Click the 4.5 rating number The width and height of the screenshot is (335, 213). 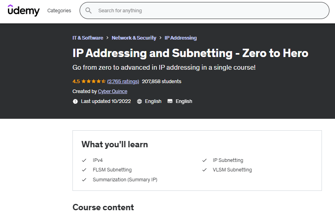(76, 82)
